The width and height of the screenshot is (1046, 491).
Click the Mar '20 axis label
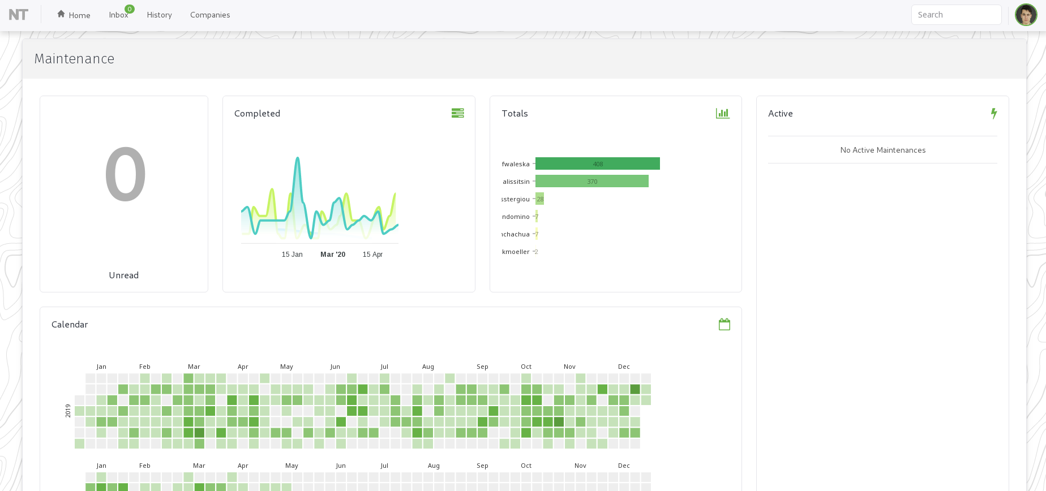point(333,255)
